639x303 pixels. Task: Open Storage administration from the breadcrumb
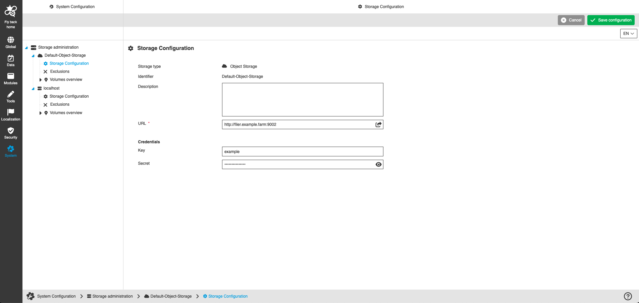pyautogui.click(x=113, y=296)
